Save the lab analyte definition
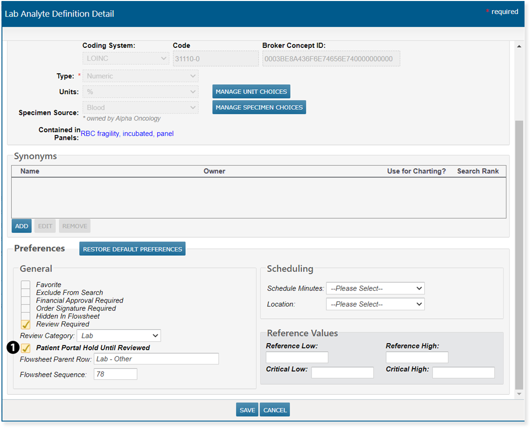The image size is (531, 428). coord(247,410)
